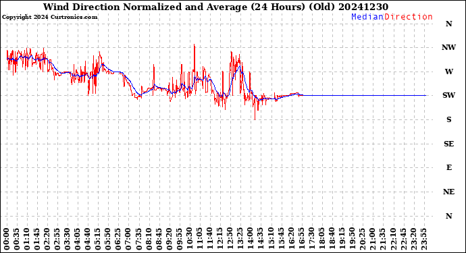Click the 09:20 time label
The width and height of the screenshot is (466, 253).
coord(169,239)
